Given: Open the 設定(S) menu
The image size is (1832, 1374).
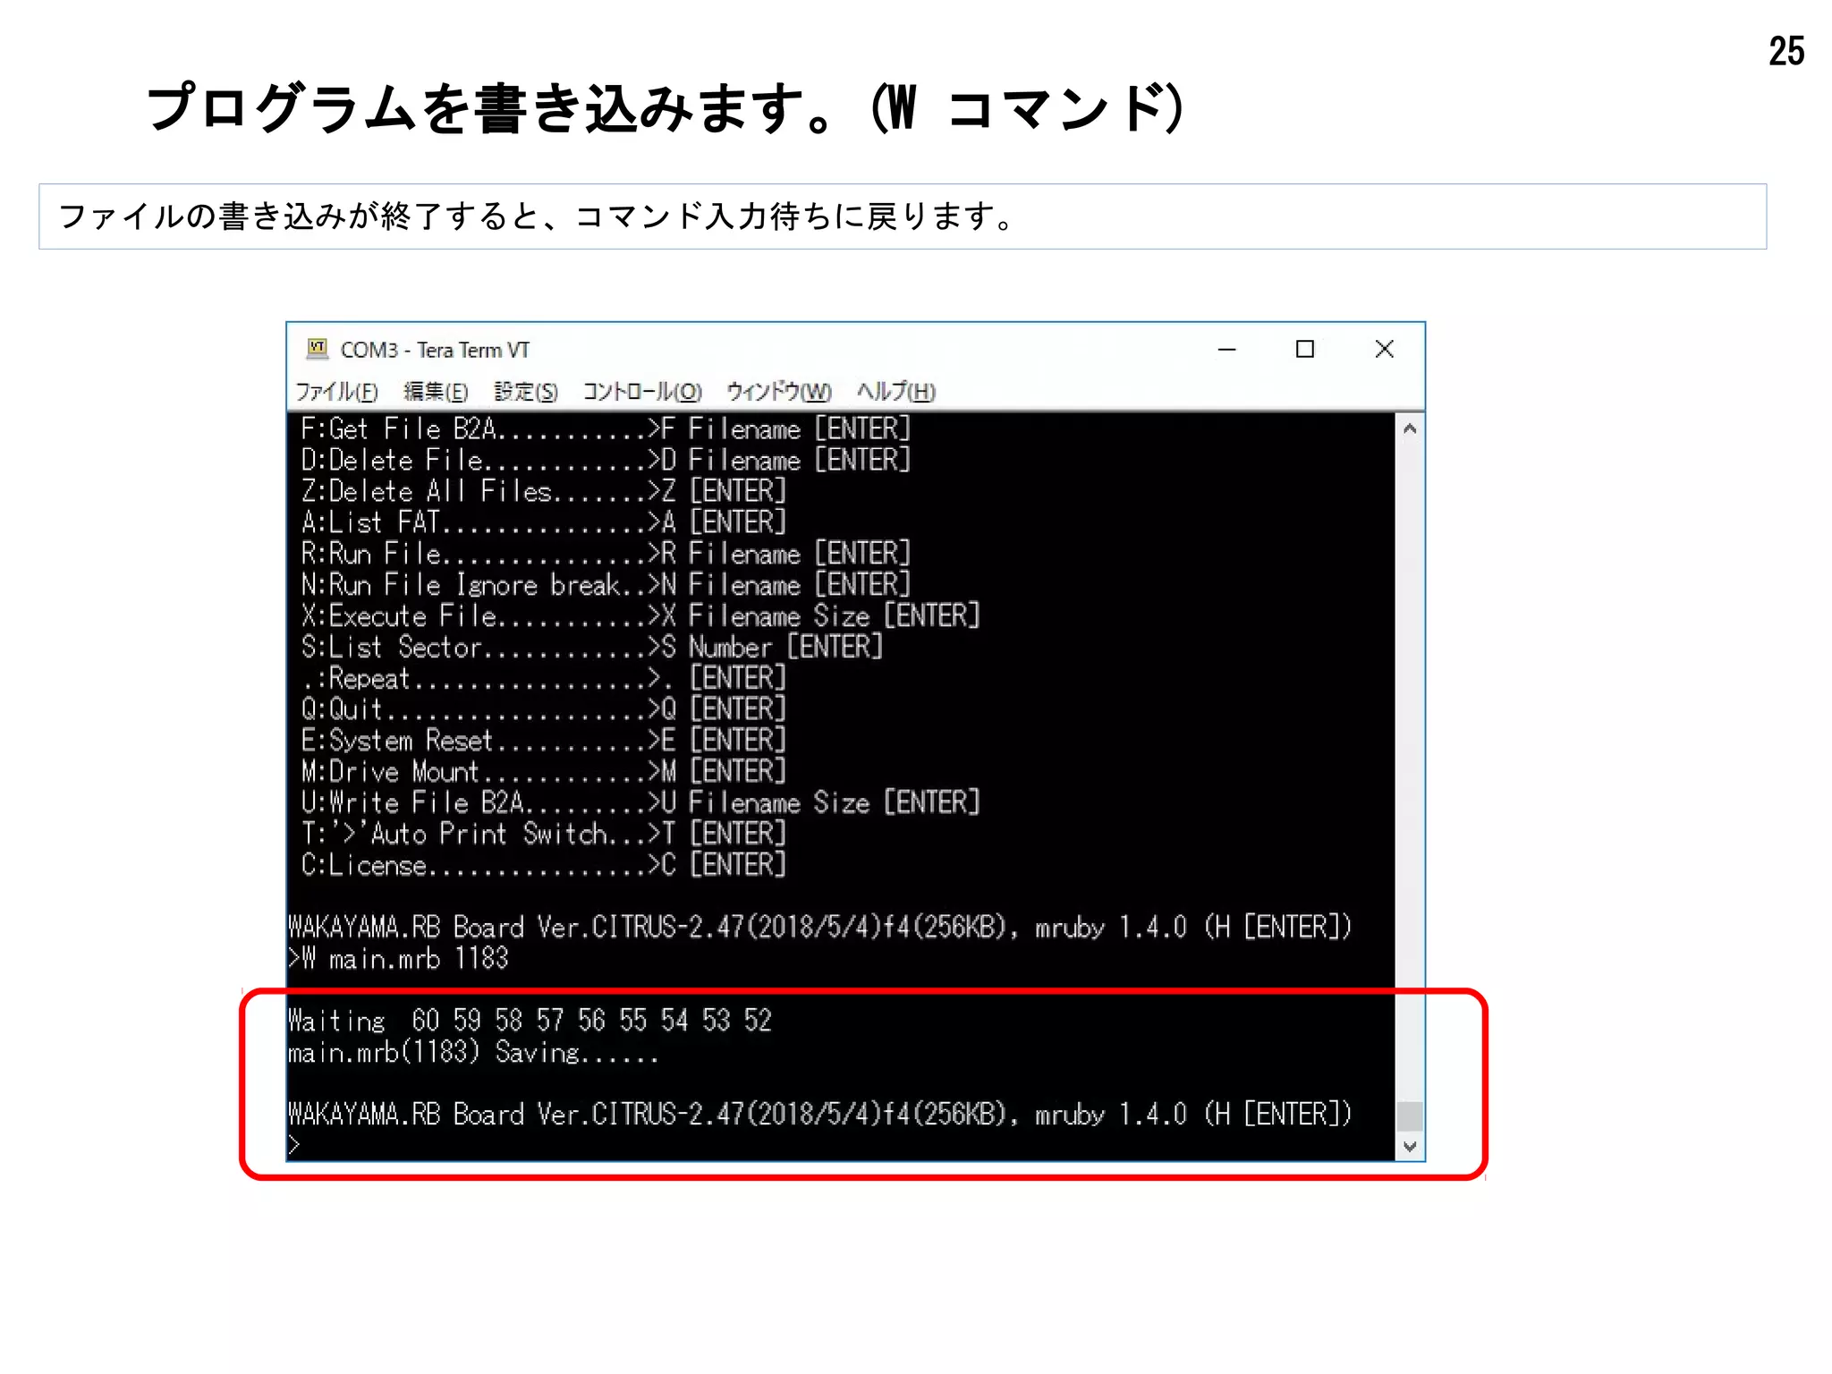Looking at the screenshot, I should pyautogui.click(x=526, y=392).
